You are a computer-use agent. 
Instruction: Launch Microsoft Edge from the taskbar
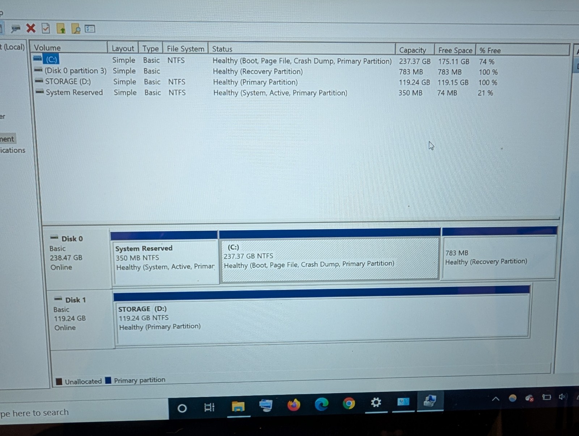pyautogui.click(x=321, y=404)
